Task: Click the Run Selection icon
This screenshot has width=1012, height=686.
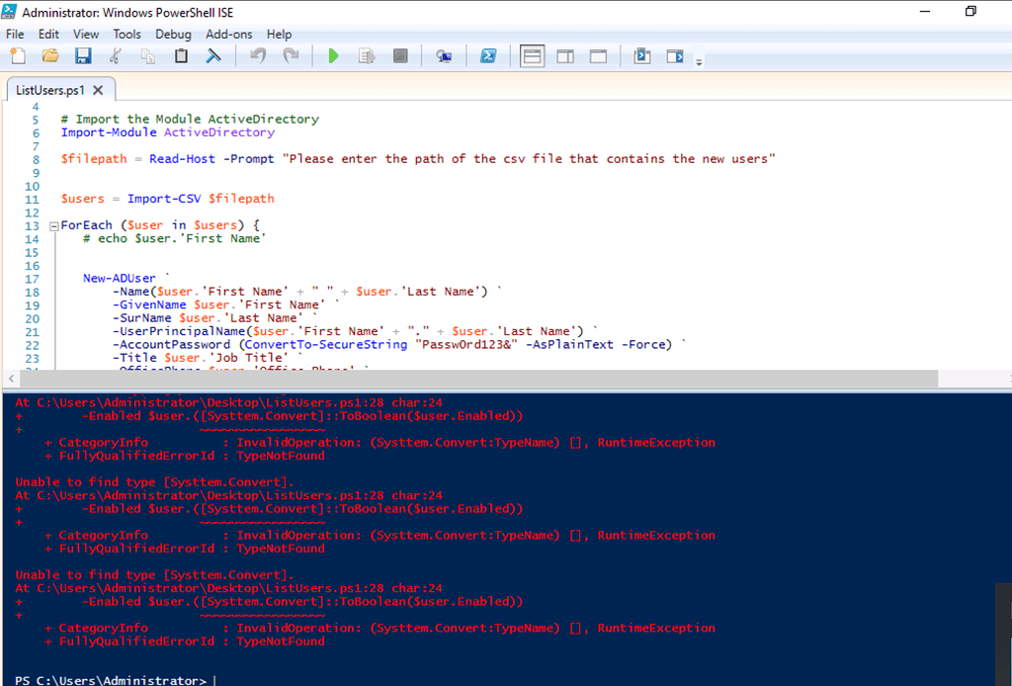Action: click(367, 56)
